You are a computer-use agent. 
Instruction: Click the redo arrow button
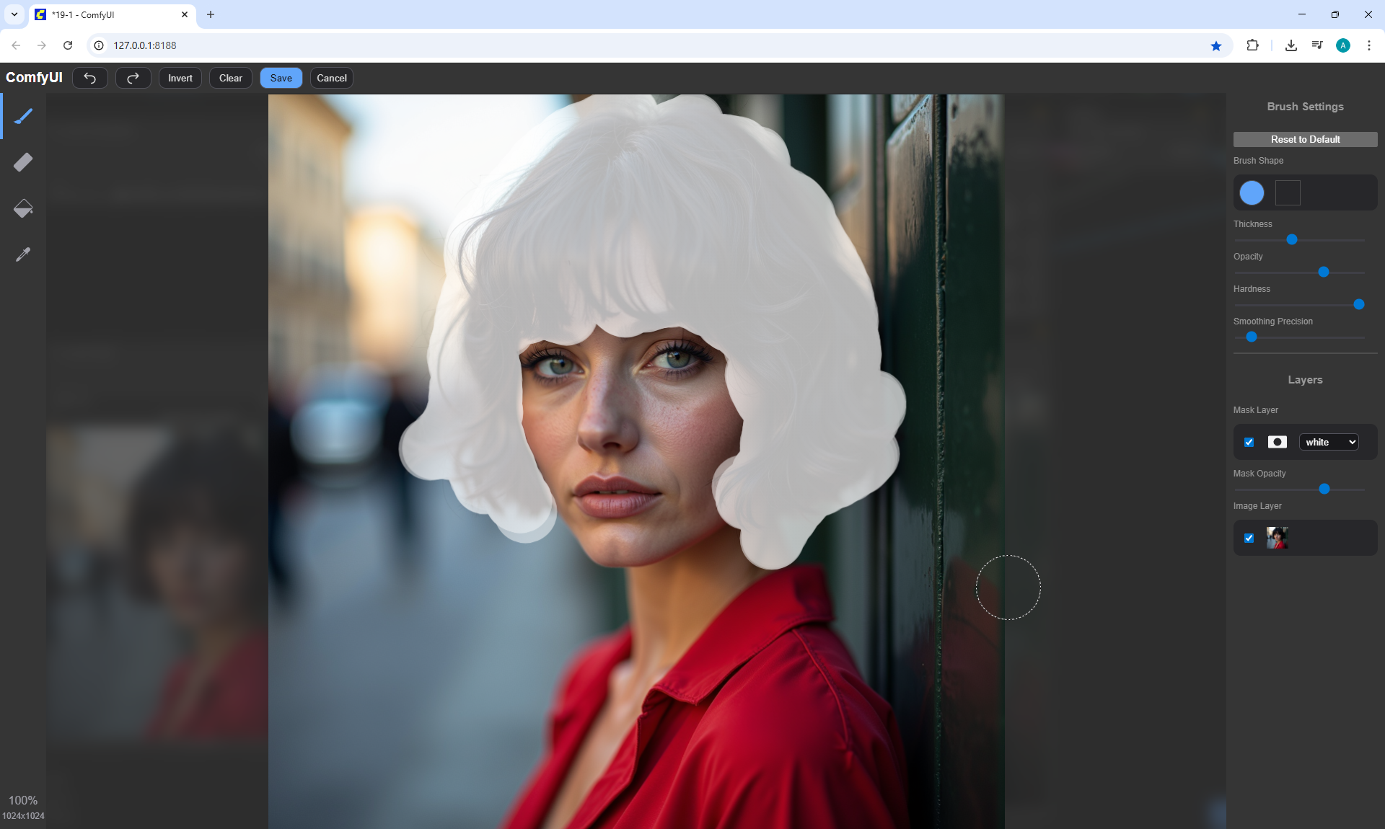(133, 78)
